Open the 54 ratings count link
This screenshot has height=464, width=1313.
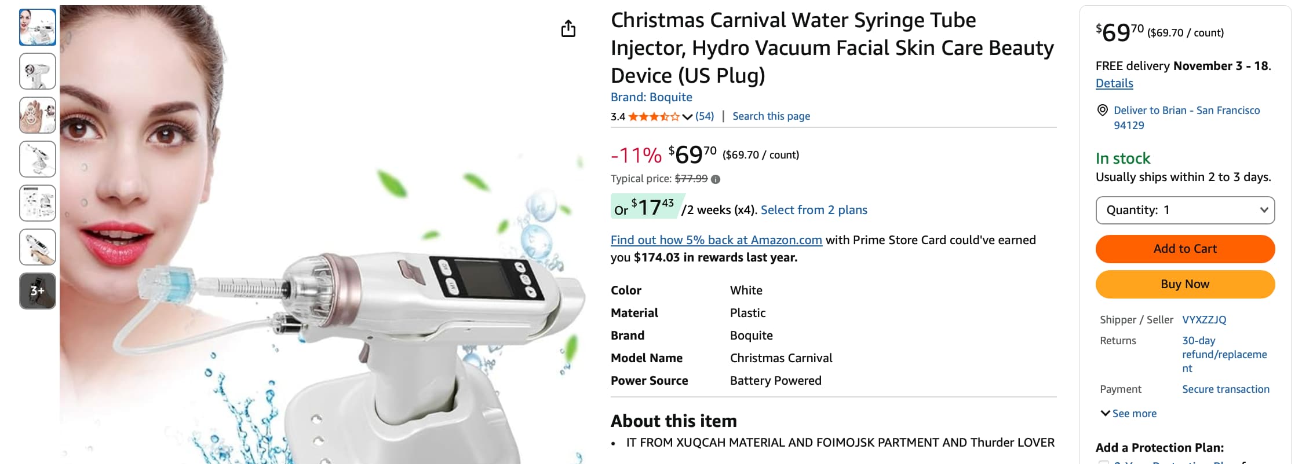[705, 116]
